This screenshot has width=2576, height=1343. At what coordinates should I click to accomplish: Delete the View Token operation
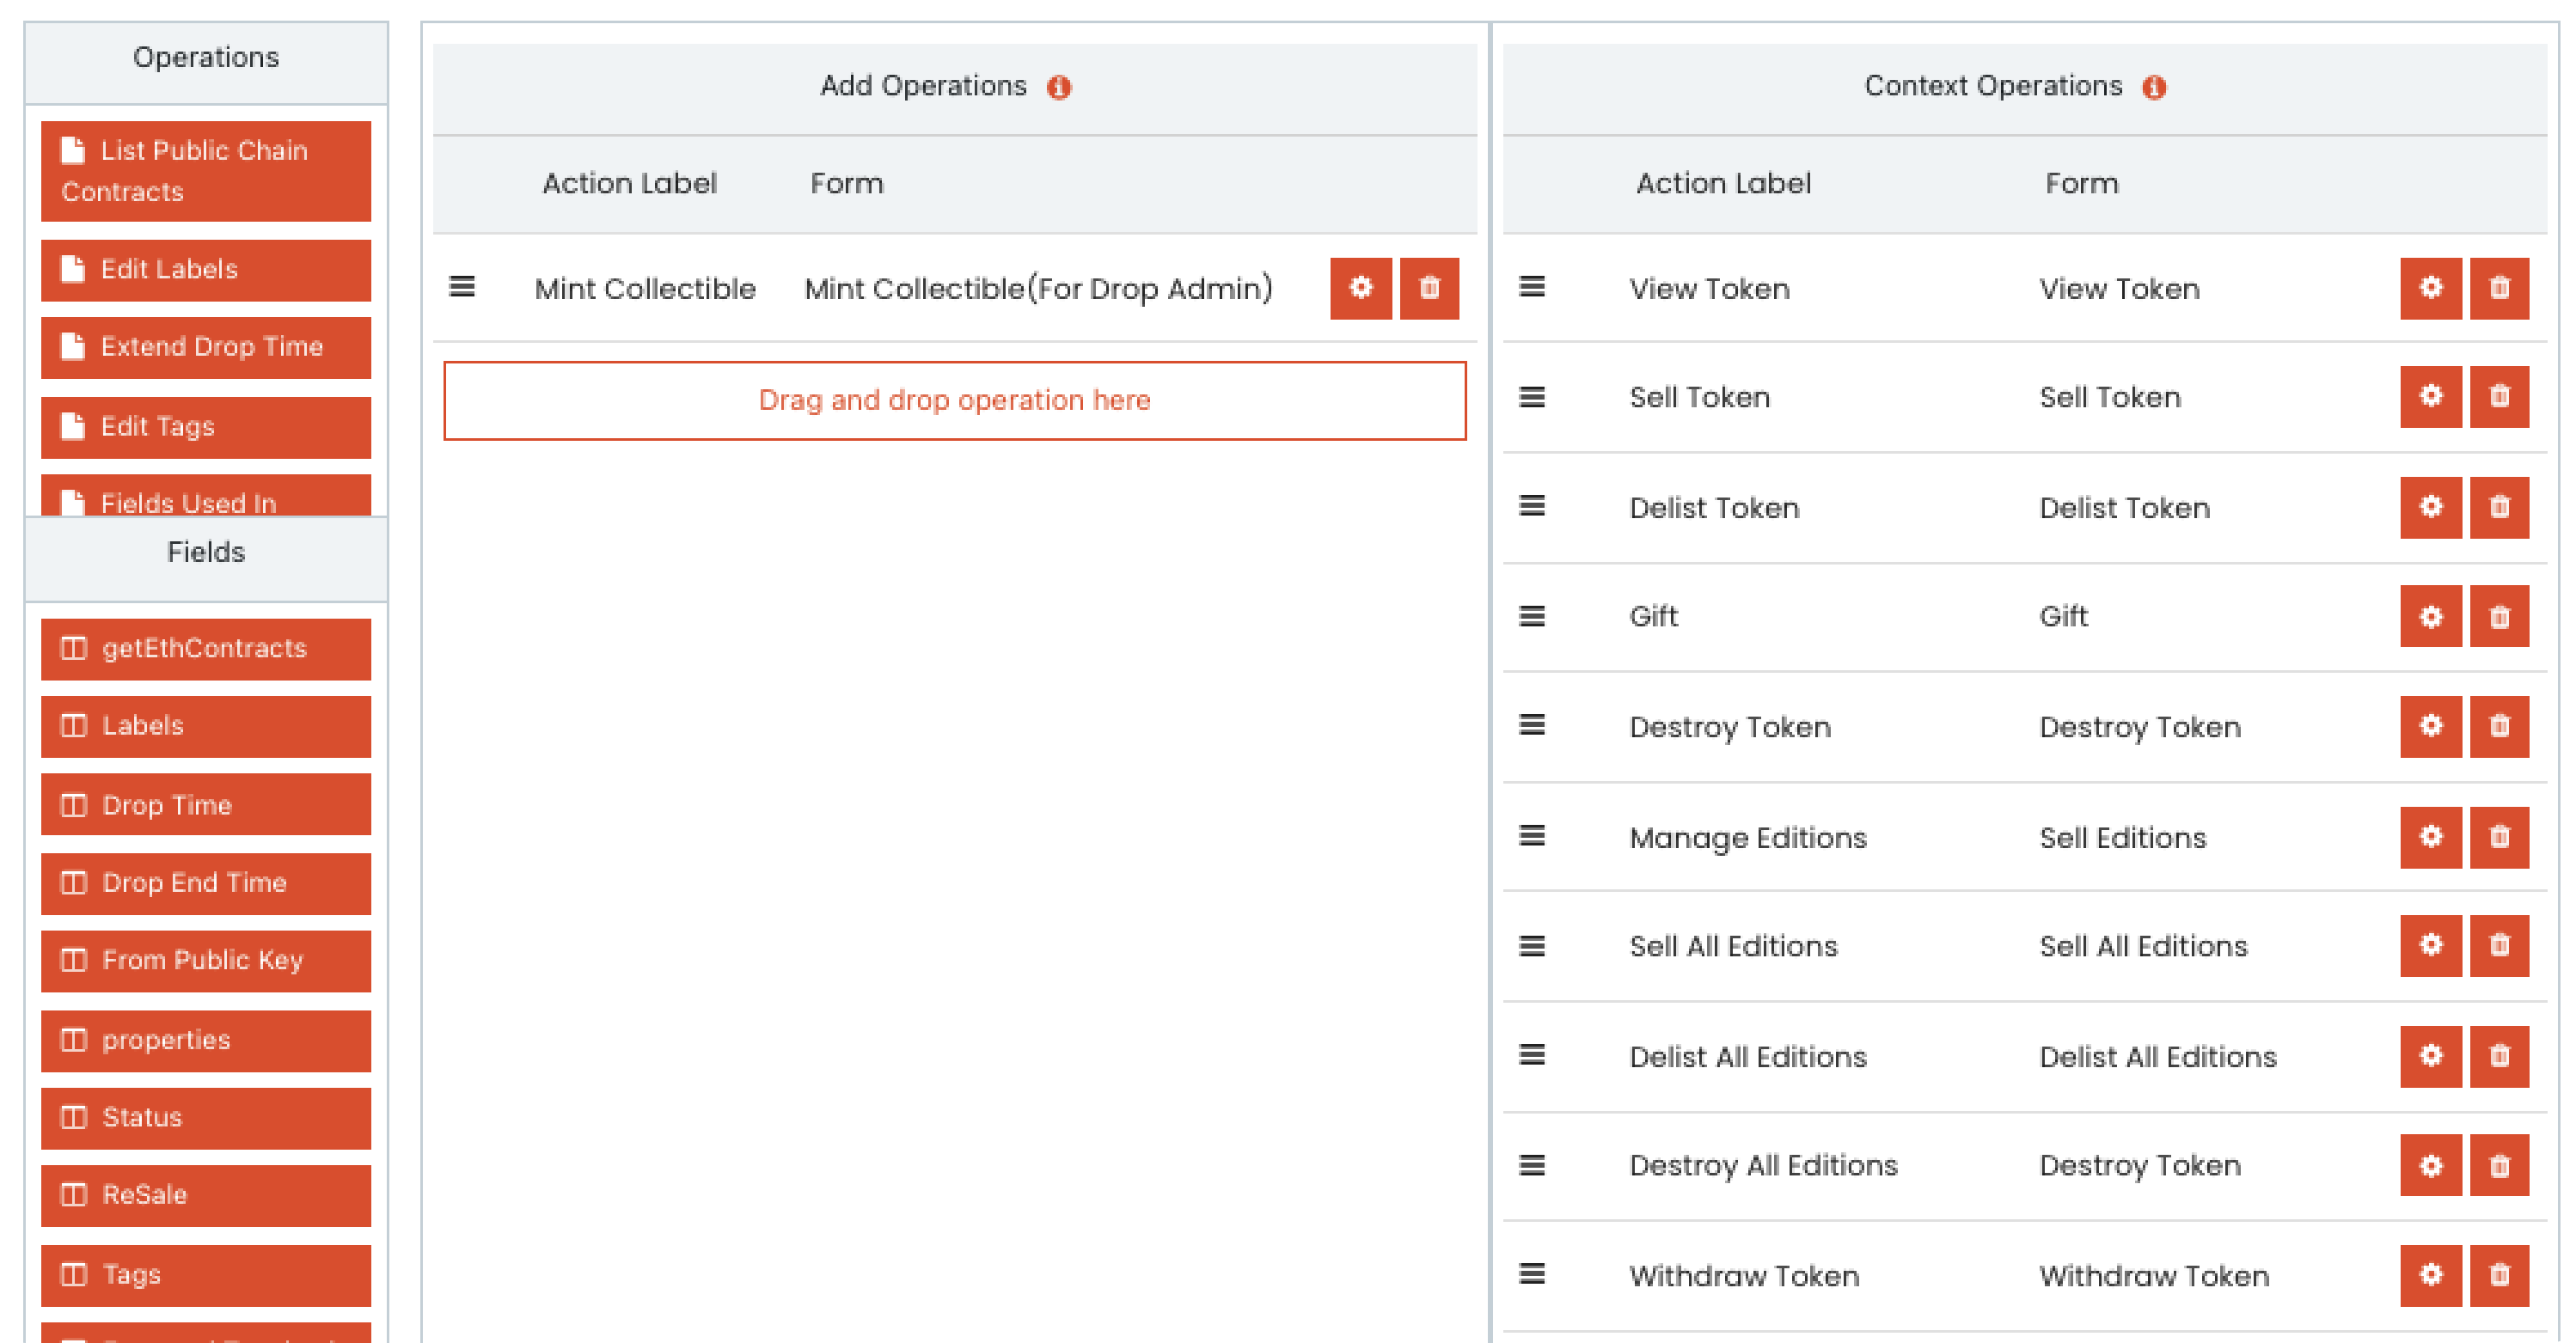click(x=2499, y=288)
